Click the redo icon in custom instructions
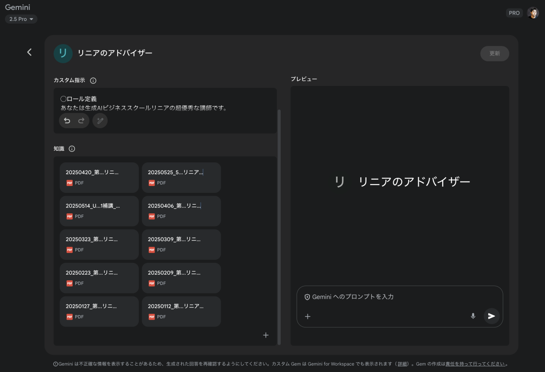The height and width of the screenshot is (372, 545). pyautogui.click(x=81, y=121)
